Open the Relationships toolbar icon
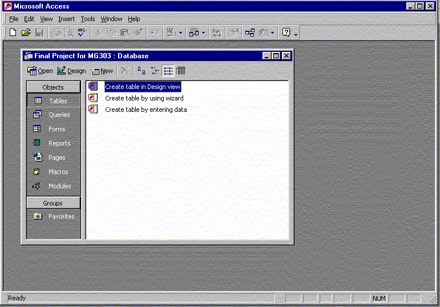 coord(249,33)
